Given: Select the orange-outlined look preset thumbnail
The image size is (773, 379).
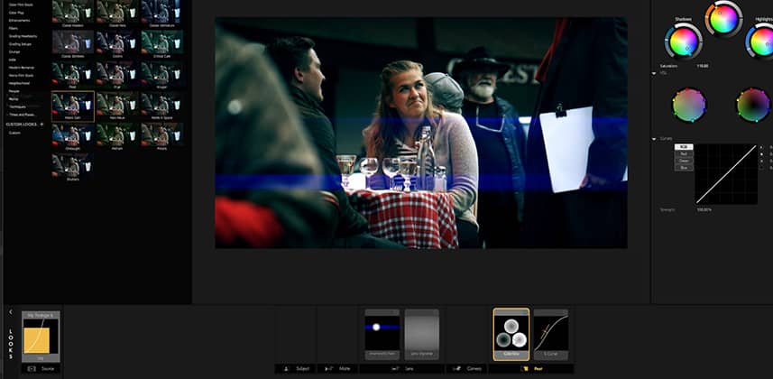Looking at the screenshot, I should tap(73, 106).
